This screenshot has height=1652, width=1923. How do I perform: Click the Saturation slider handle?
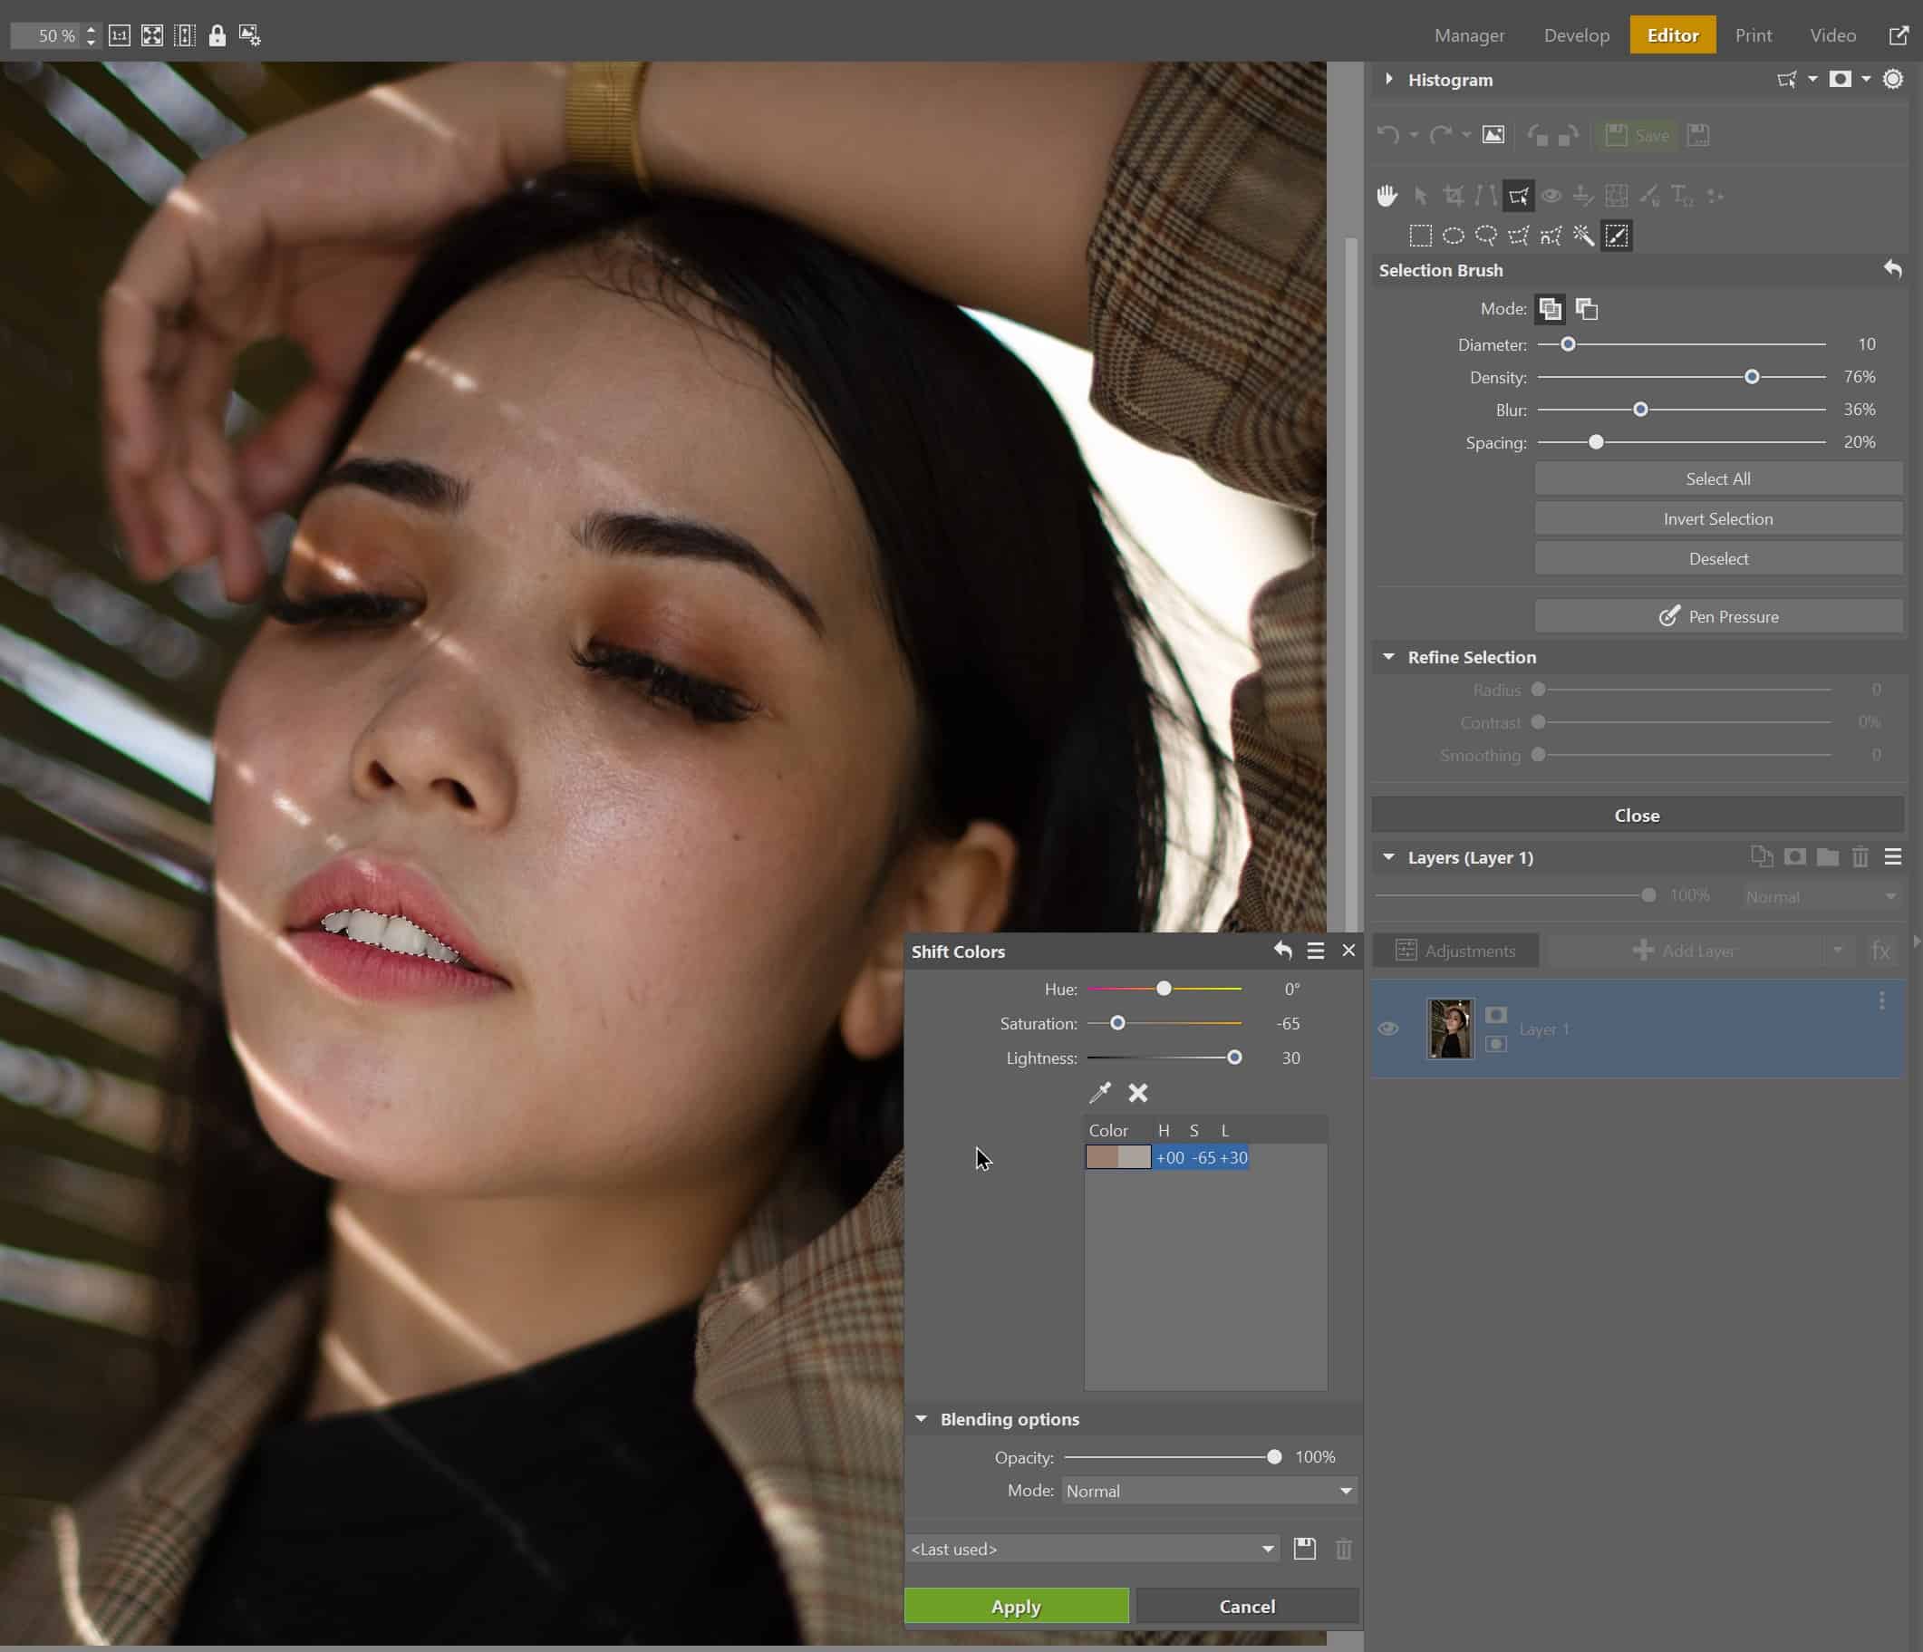point(1117,1023)
